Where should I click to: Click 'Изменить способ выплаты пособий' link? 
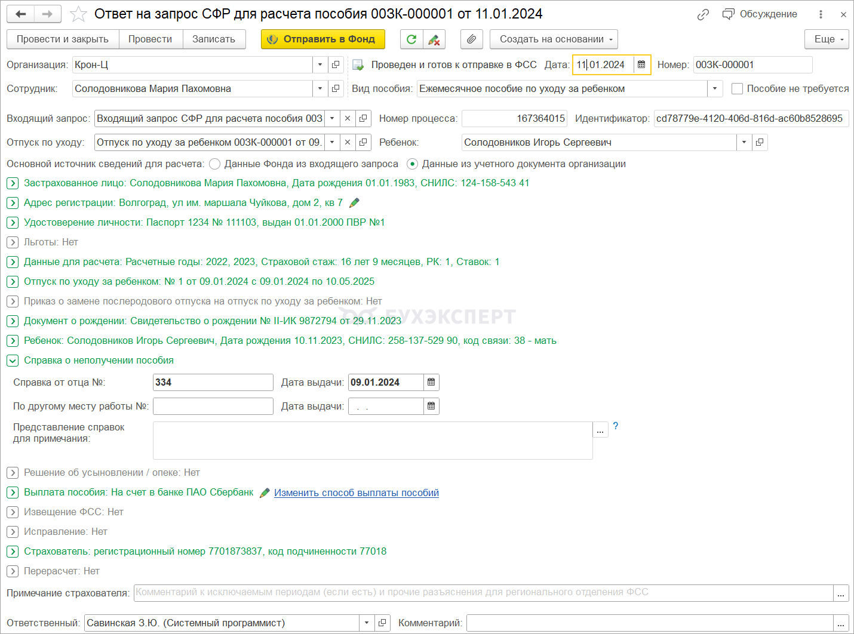pos(357,493)
